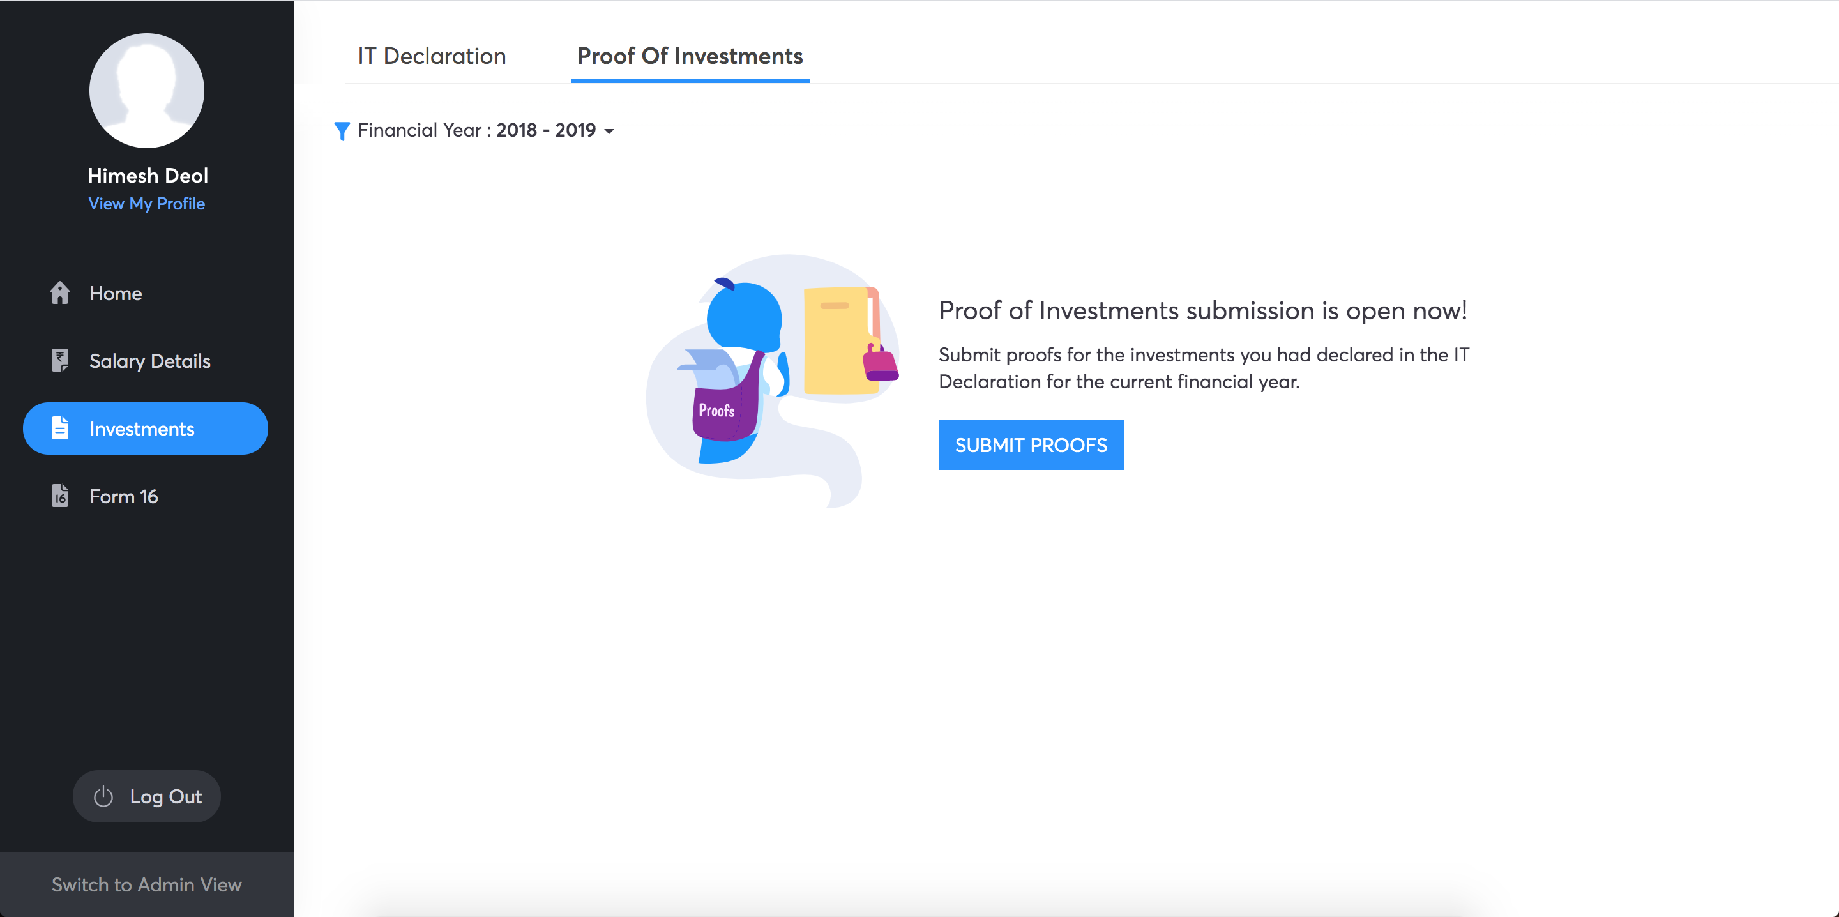Click the Home house icon

point(60,293)
